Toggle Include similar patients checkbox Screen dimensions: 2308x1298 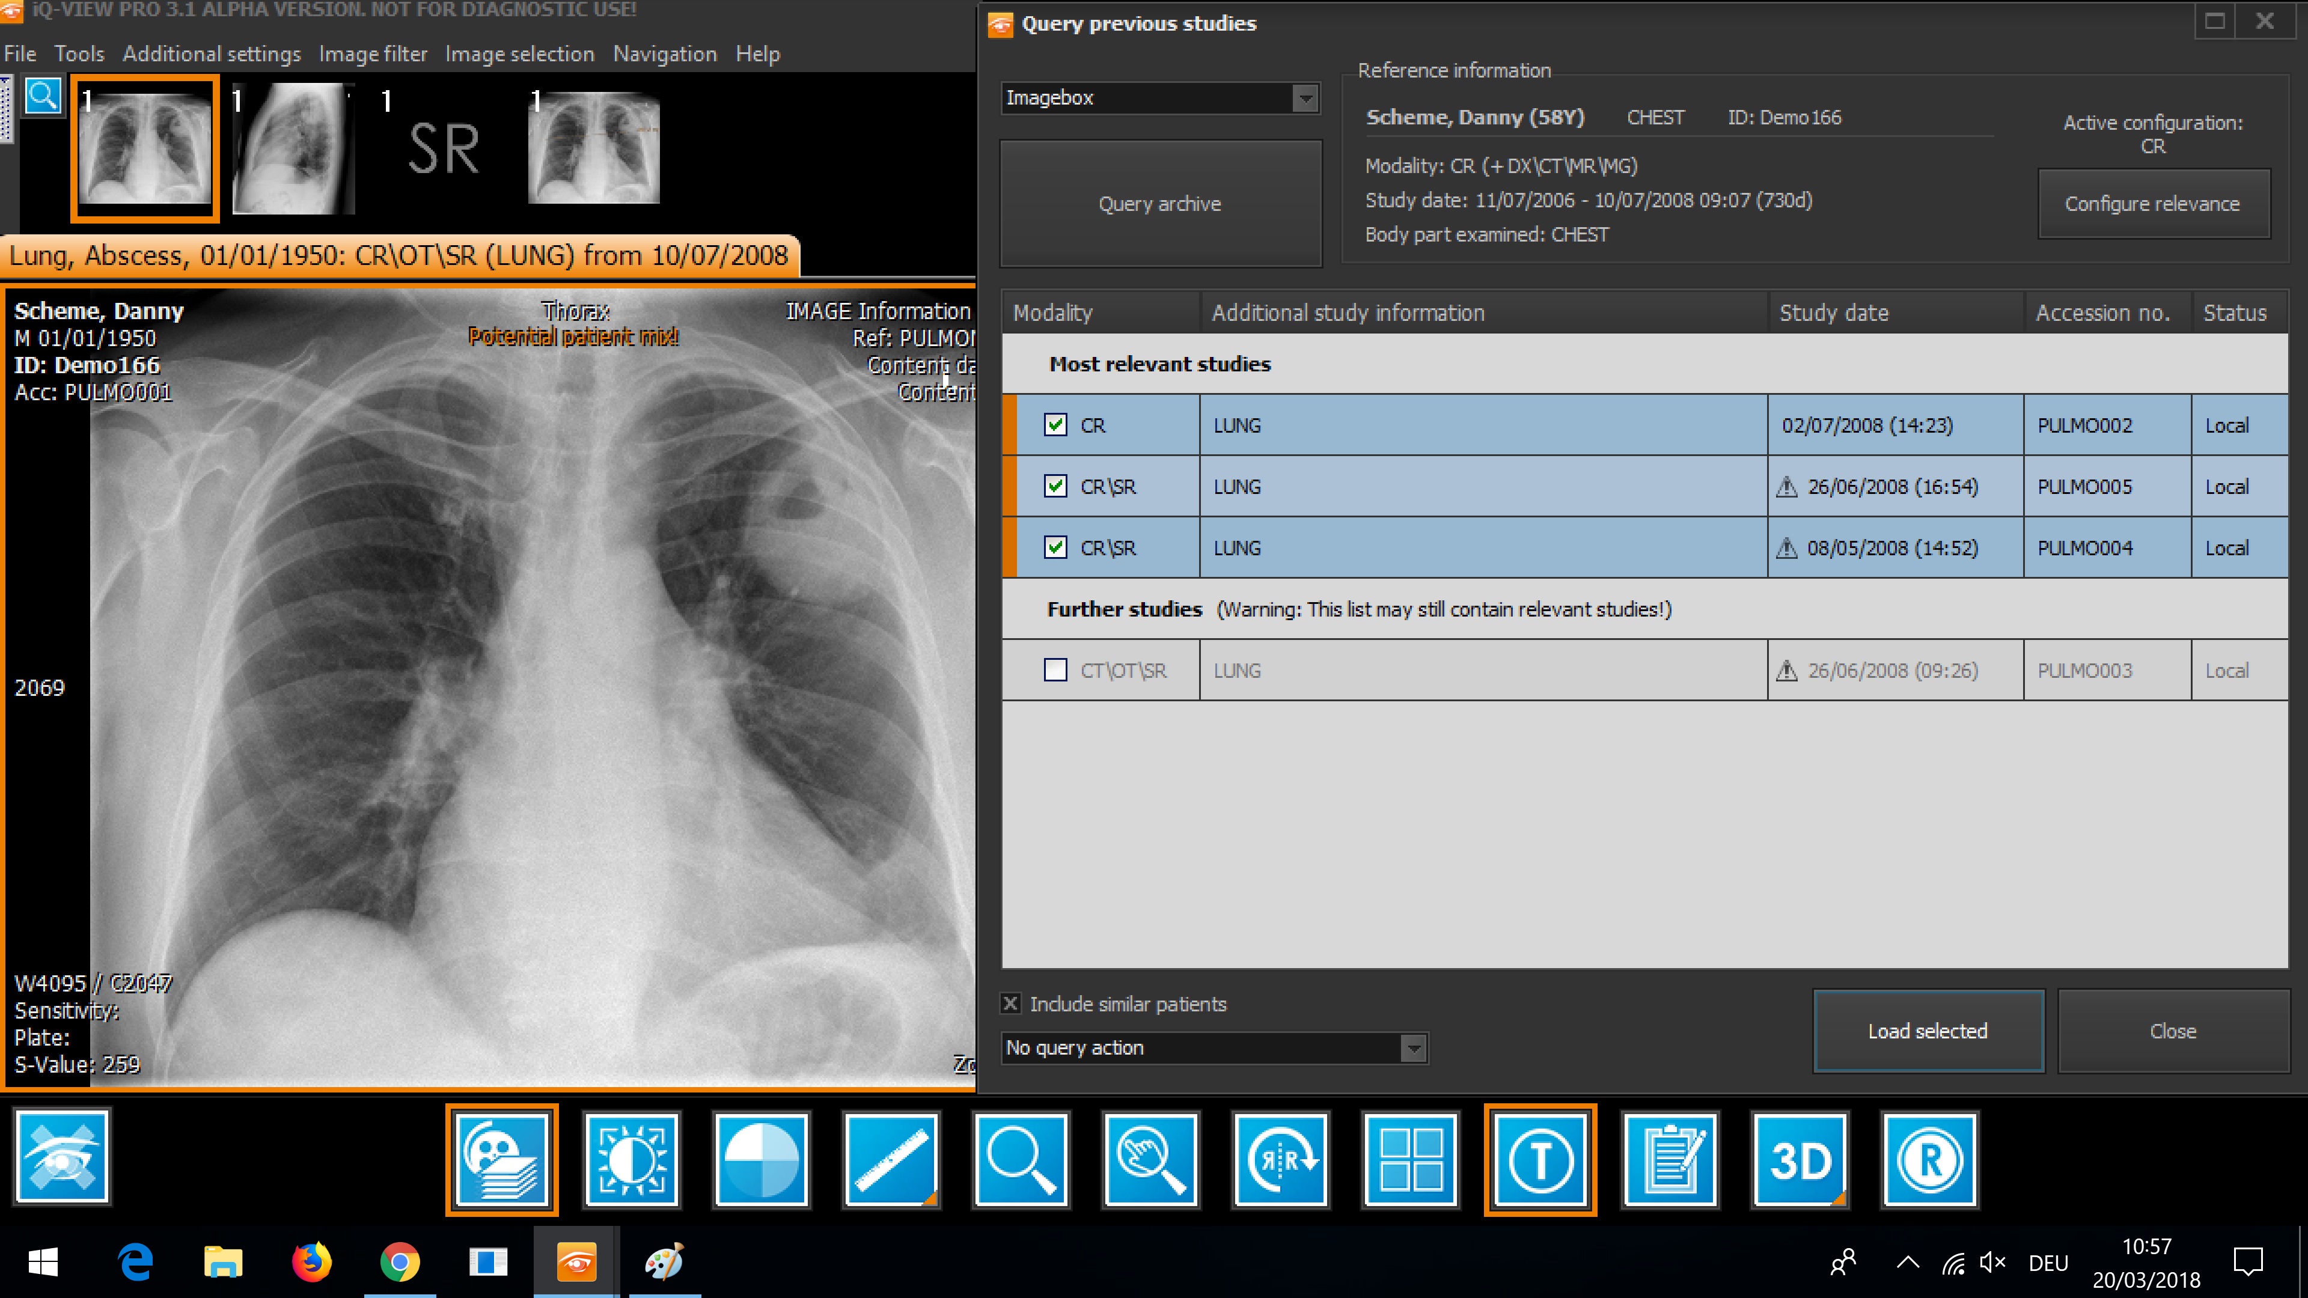click(x=1010, y=1004)
